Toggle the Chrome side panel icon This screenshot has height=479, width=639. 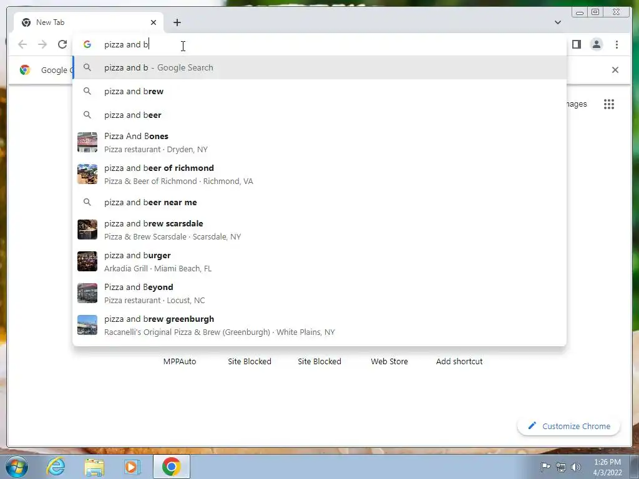[576, 44]
